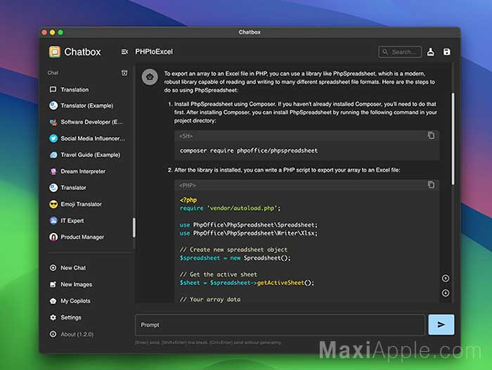Click the "// Get the active sheet" comment
Viewport: 492px width, 370px height.
tap(219, 274)
